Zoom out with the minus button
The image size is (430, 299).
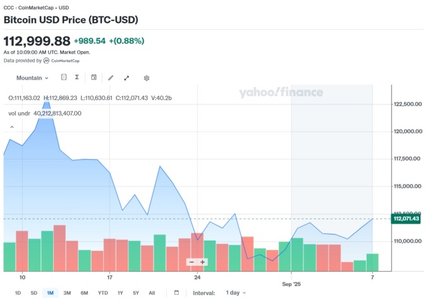(192, 262)
